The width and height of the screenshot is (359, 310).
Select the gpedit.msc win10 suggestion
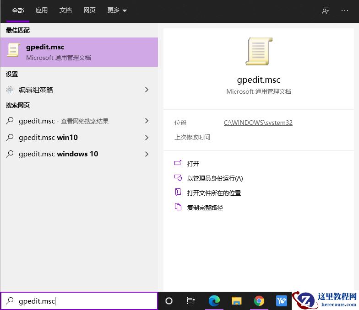79,137
